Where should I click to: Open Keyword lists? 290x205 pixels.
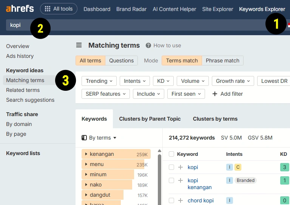click(23, 153)
